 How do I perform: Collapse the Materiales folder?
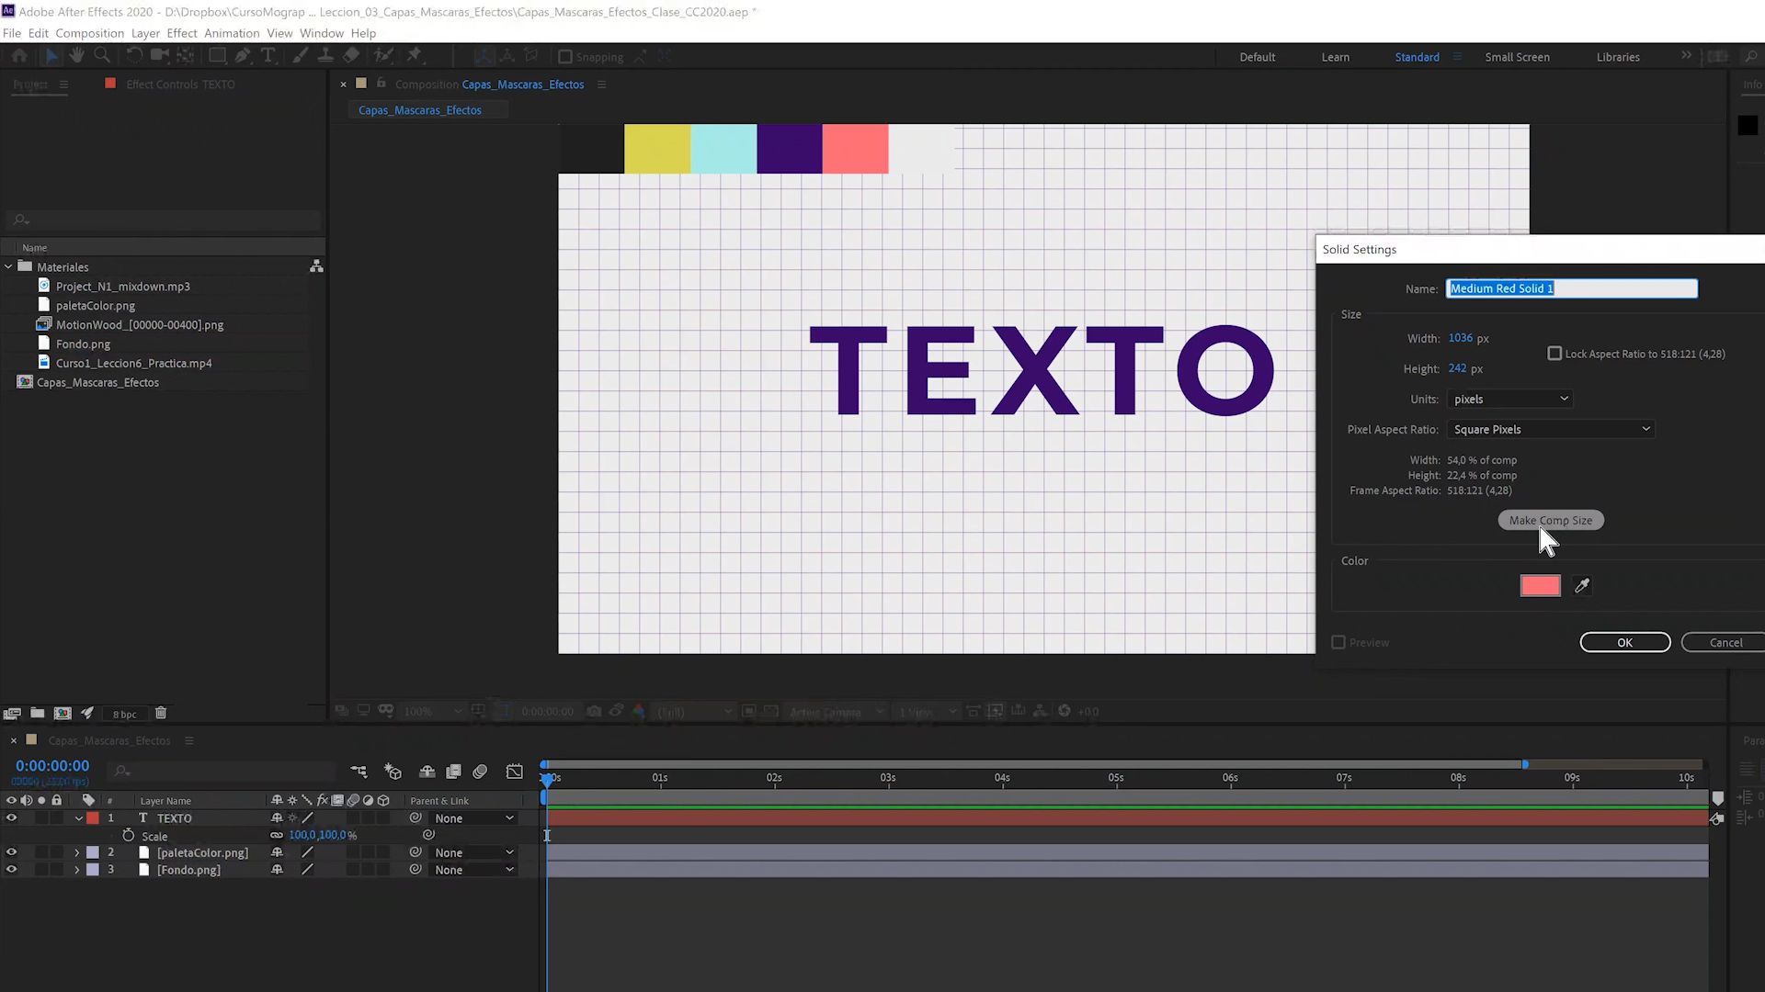pos(9,267)
